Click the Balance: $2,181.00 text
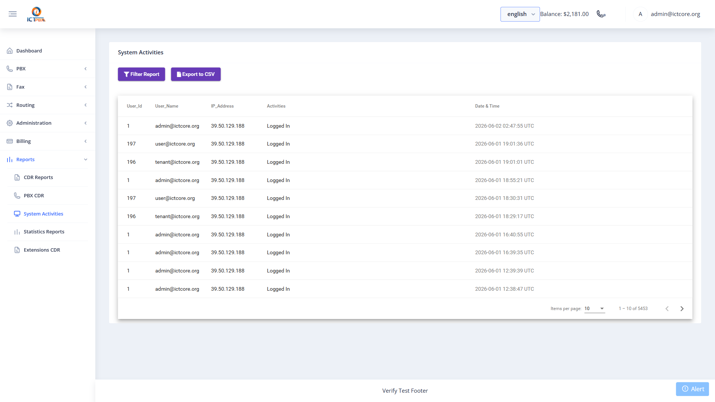715x402 pixels. pyautogui.click(x=564, y=14)
